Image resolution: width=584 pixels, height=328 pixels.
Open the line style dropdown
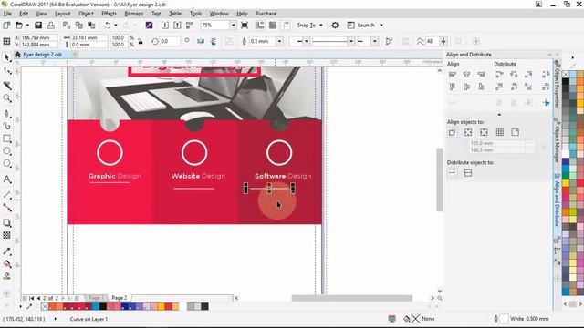click(x=350, y=41)
